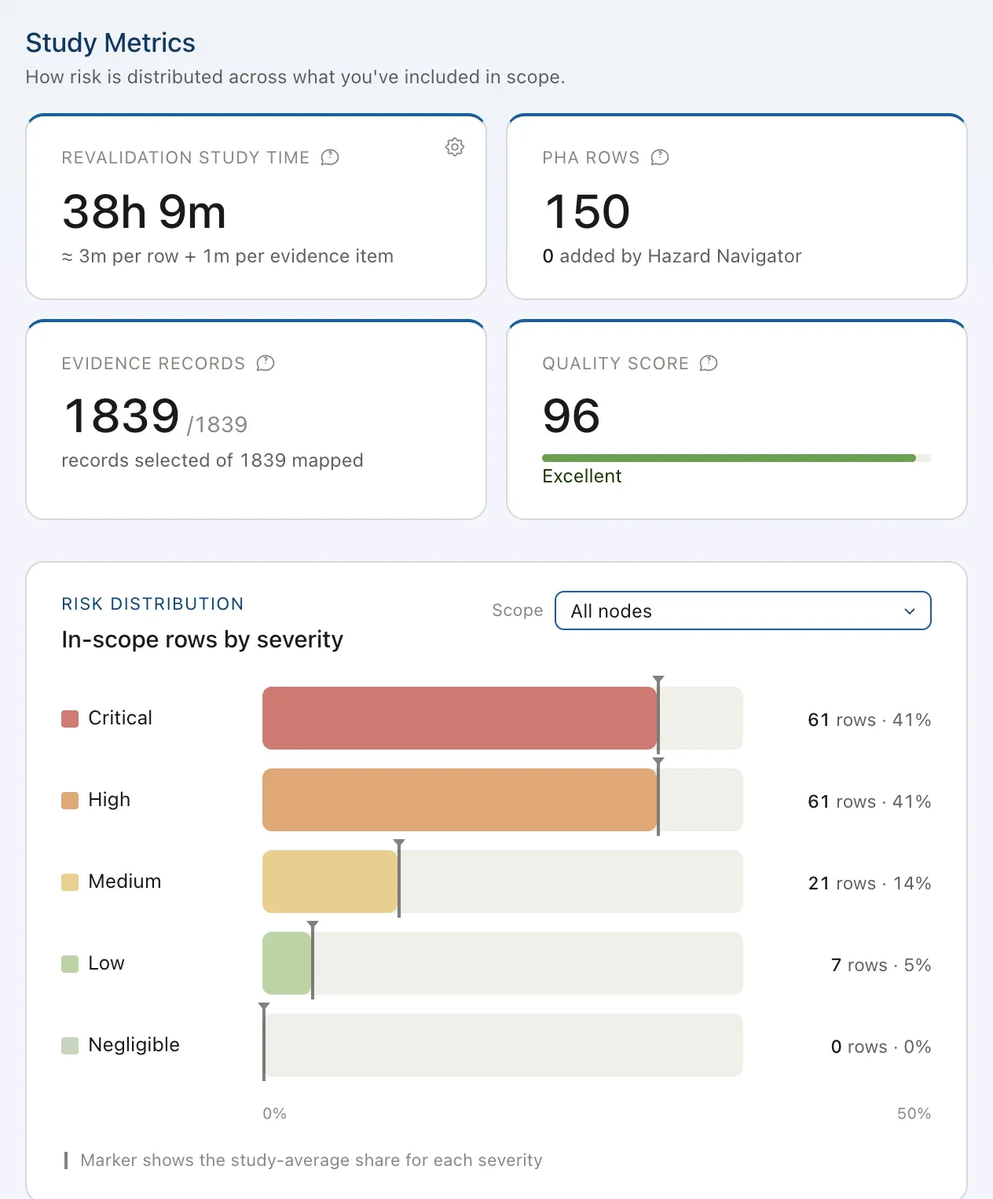Click the Critical severity label
This screenshot has height=1199, width=993.
click(x=120, y=718)
